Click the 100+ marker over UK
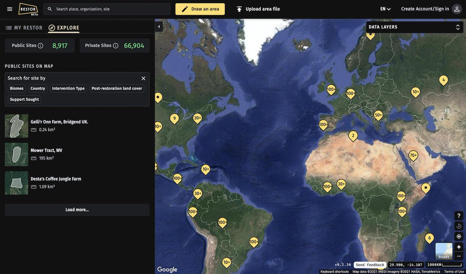This screenshot has height=274, width=466. [331, 89]
